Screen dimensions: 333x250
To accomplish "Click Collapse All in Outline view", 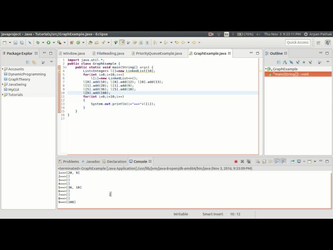I will 278,63.
